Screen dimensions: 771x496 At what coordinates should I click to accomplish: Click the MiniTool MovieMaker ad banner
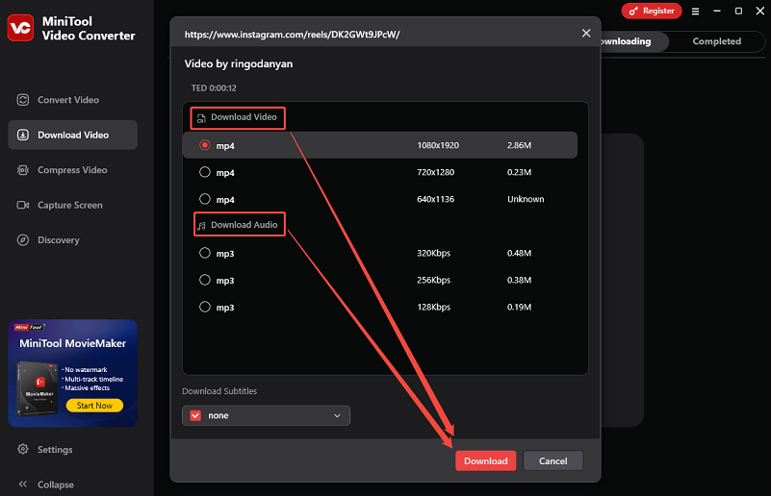coord(73,373)
